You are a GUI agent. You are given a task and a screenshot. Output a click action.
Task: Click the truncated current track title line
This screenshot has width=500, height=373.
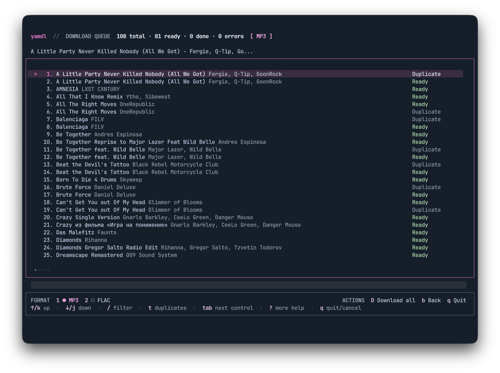pos(142,52)
